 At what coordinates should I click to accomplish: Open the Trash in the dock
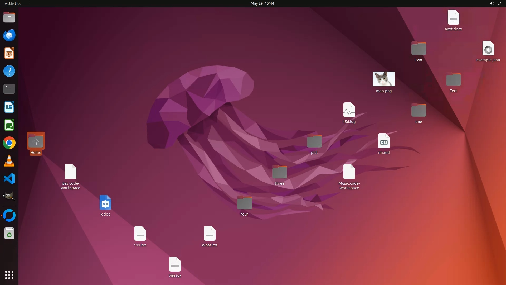click(9, 234)
